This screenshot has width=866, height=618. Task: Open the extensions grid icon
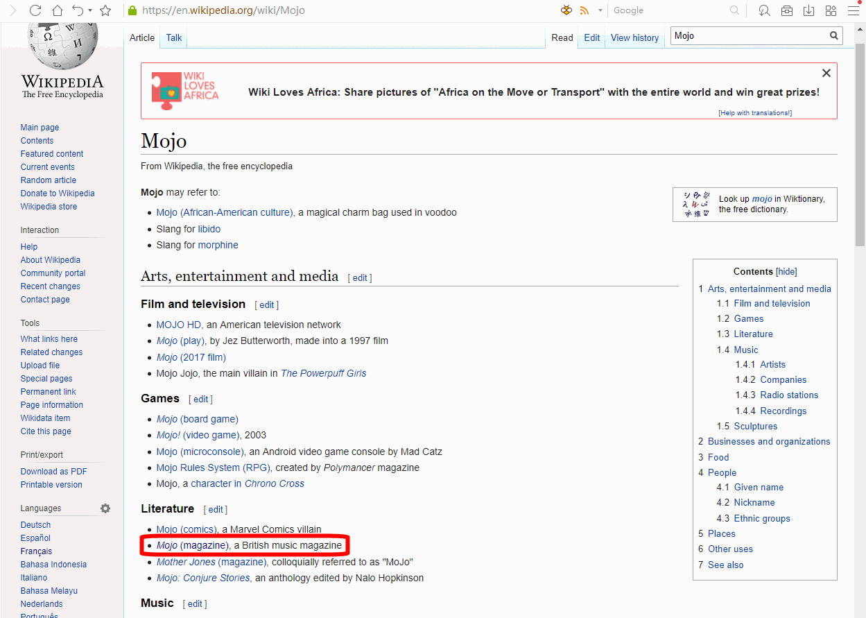(831, 10)
